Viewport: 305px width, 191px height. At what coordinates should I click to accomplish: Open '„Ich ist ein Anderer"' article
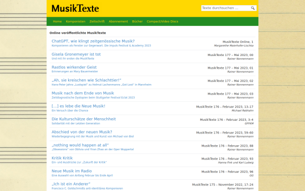tap(71, 184)
